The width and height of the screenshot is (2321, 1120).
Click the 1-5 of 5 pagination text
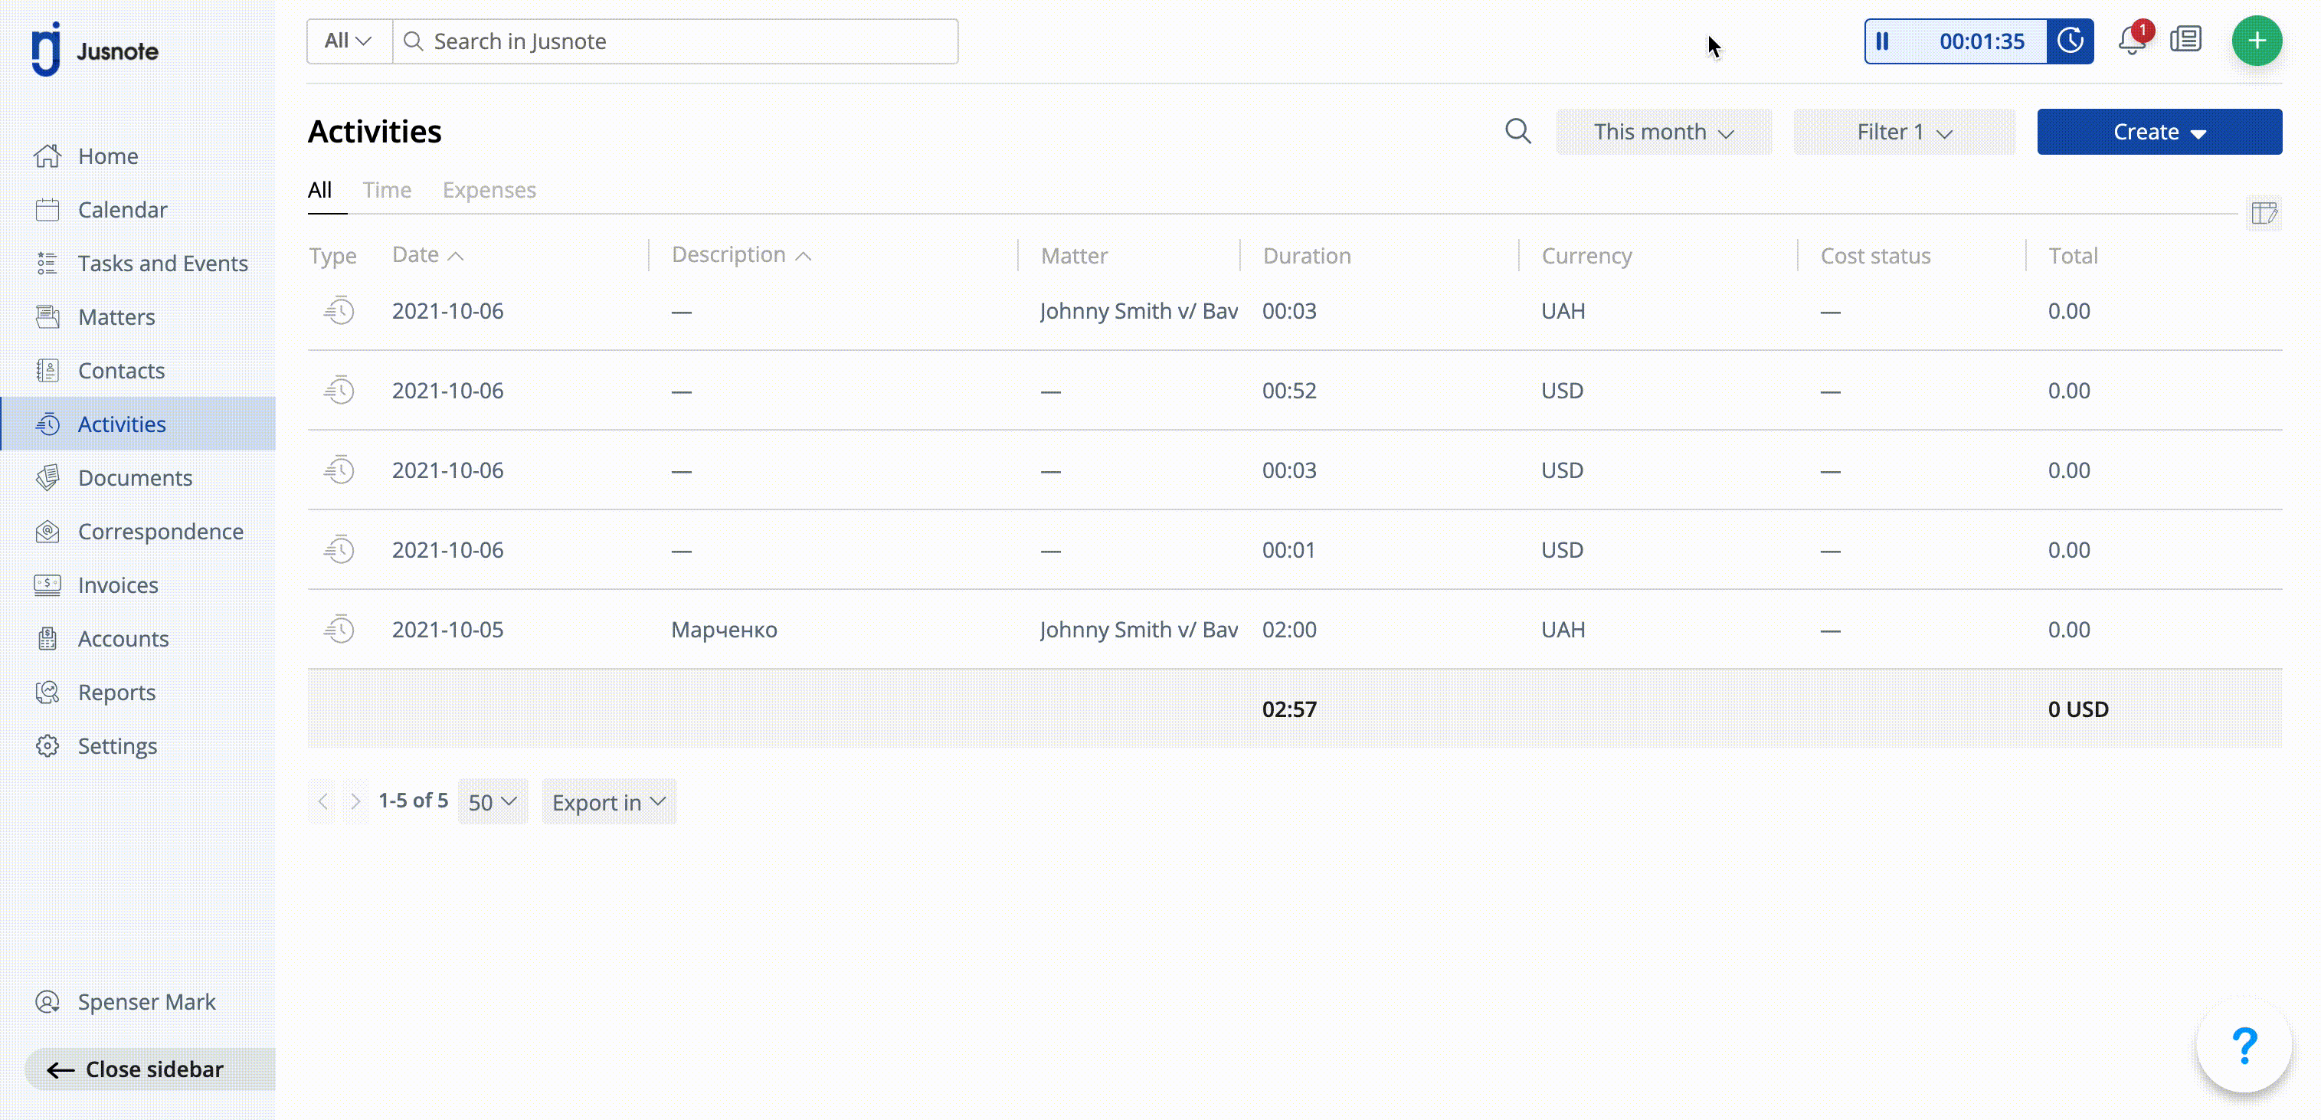413,800
